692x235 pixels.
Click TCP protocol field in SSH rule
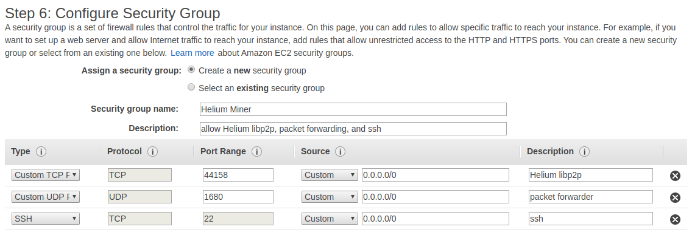(139, 218)
